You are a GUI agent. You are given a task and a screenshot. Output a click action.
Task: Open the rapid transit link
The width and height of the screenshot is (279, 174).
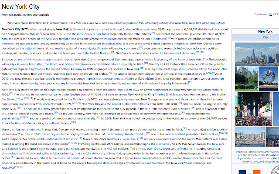(x=66, y=149)
